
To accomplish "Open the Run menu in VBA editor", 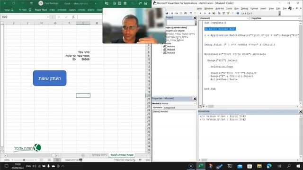I will click(x=236, y=8).
